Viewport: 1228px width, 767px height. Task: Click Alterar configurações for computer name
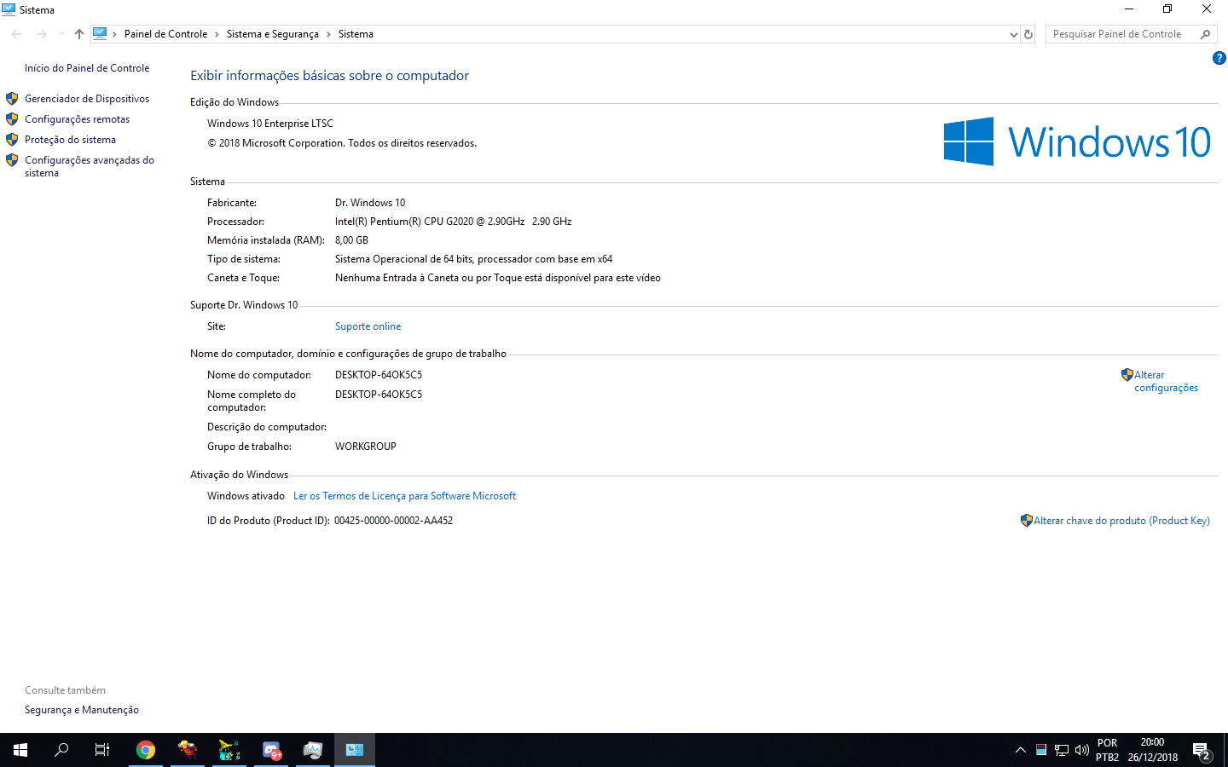click(1166, 381)
